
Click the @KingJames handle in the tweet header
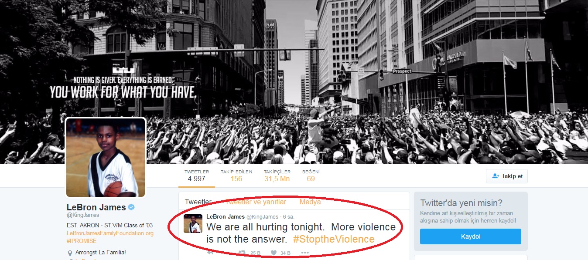click(x=262, y=217)
